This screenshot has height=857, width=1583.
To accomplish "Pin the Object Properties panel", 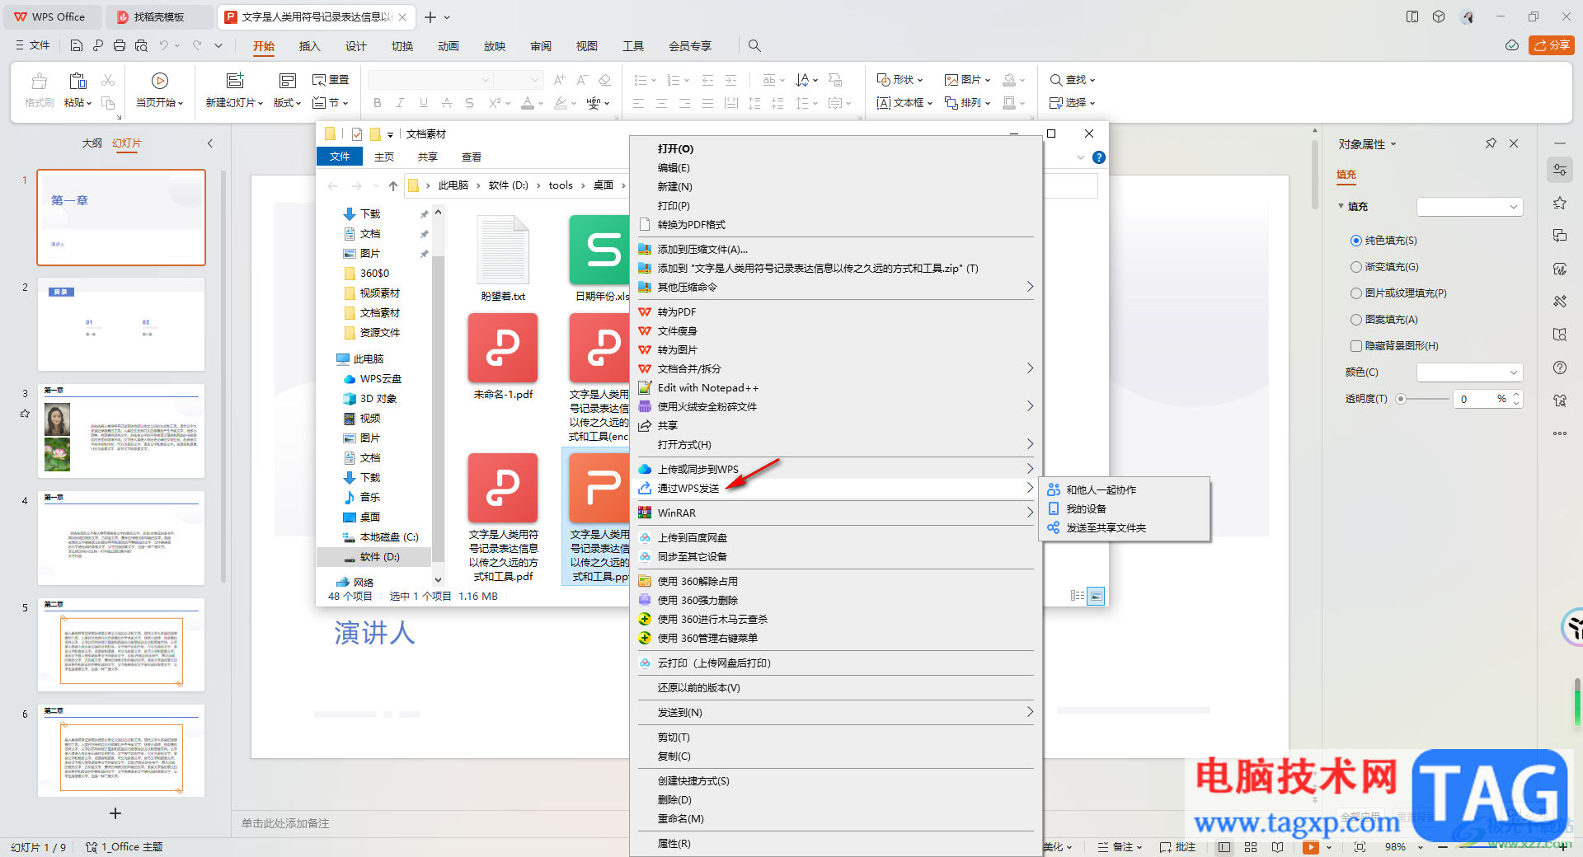I will coord(1491,143).
